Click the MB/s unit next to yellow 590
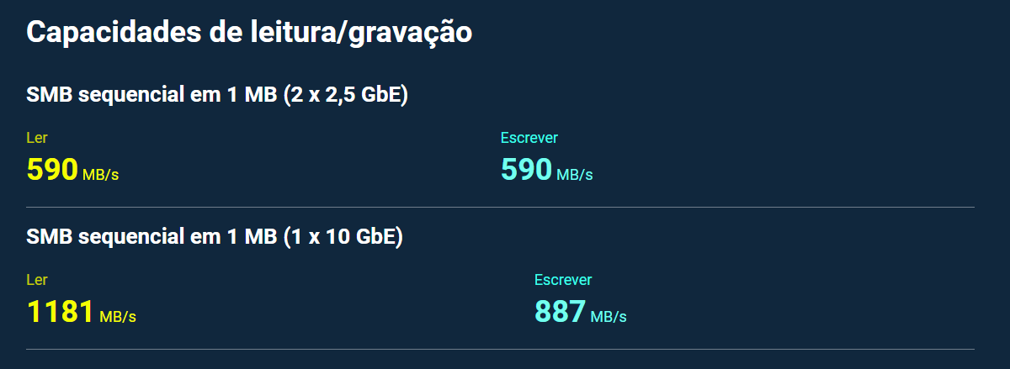The width and height of the screenshot is (1010, 369). (x=101, y=174)
